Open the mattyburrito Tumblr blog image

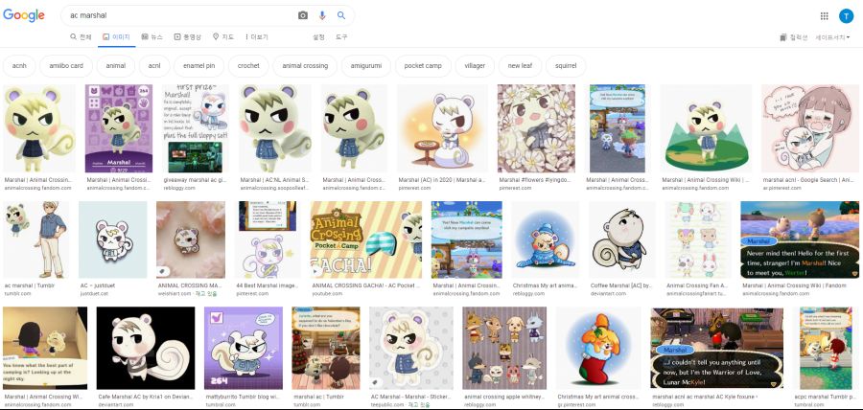tap(244, 348)
